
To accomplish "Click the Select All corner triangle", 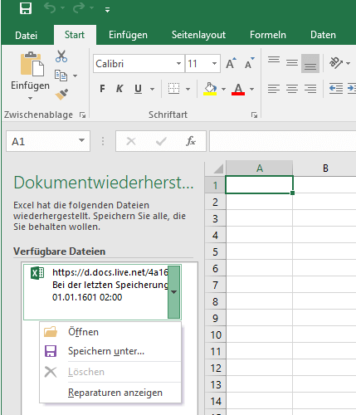I will (x=218, y=168).
